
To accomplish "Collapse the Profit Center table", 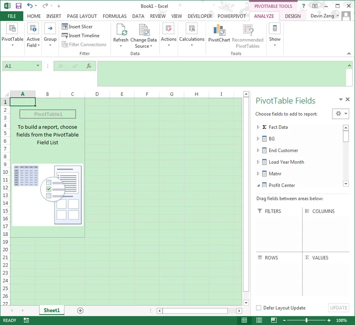I will pyautogui.click(x=258, y=185).
